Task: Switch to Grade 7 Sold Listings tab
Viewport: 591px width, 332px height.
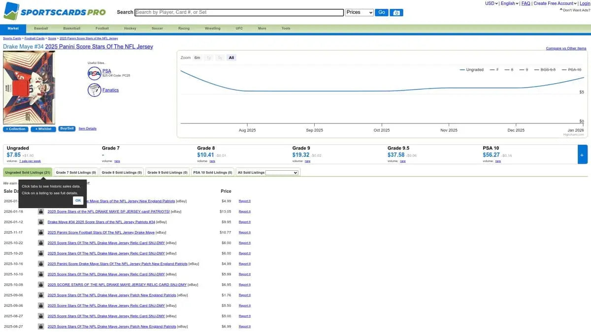Action: (x=76, y=173)
